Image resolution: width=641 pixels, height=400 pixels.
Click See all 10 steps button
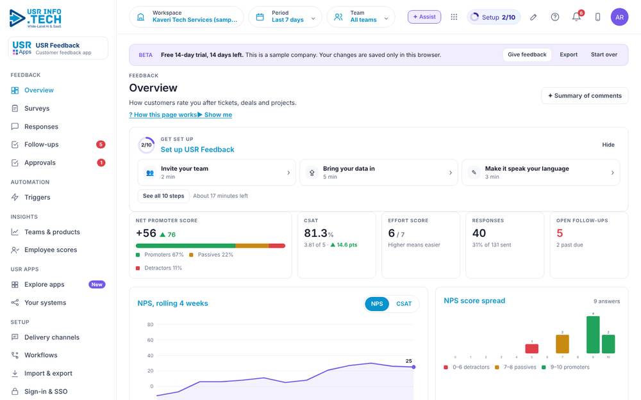point(163,196)
